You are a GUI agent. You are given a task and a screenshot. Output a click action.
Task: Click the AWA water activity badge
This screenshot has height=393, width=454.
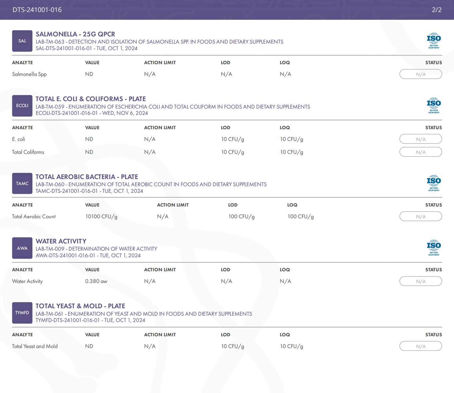pos(22,248)
